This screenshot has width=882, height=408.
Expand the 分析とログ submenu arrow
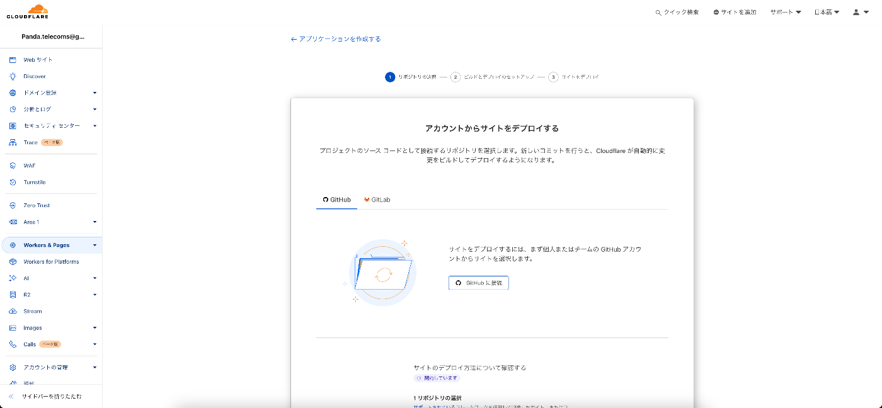94,109
